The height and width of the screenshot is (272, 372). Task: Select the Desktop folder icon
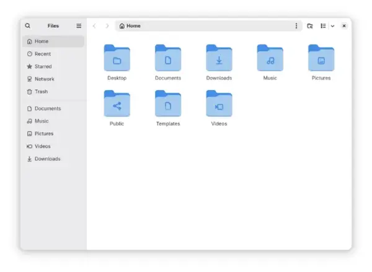click(x=117, y=59)
